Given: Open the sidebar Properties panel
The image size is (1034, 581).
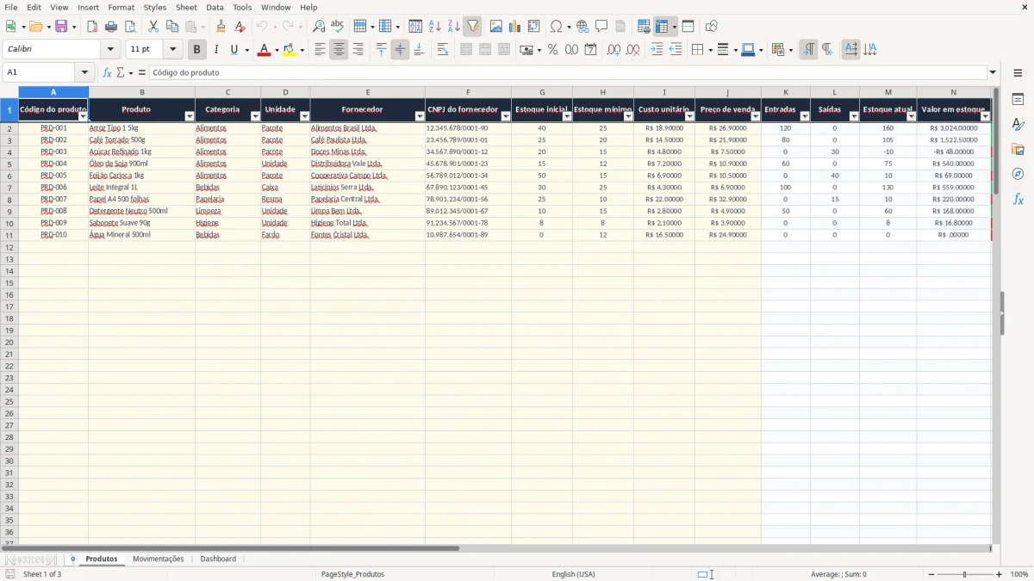Looking at the screenshot, I should coord(1018,99).
